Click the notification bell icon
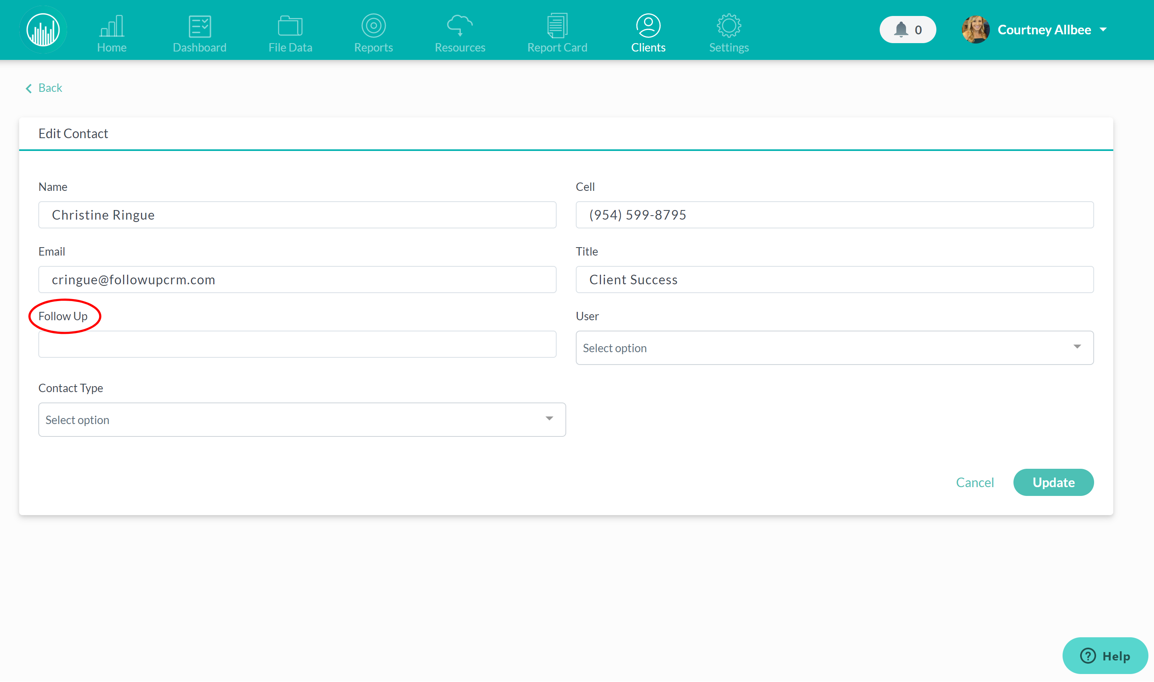The width and height of the screenshot is (1154, 682). 900,30
